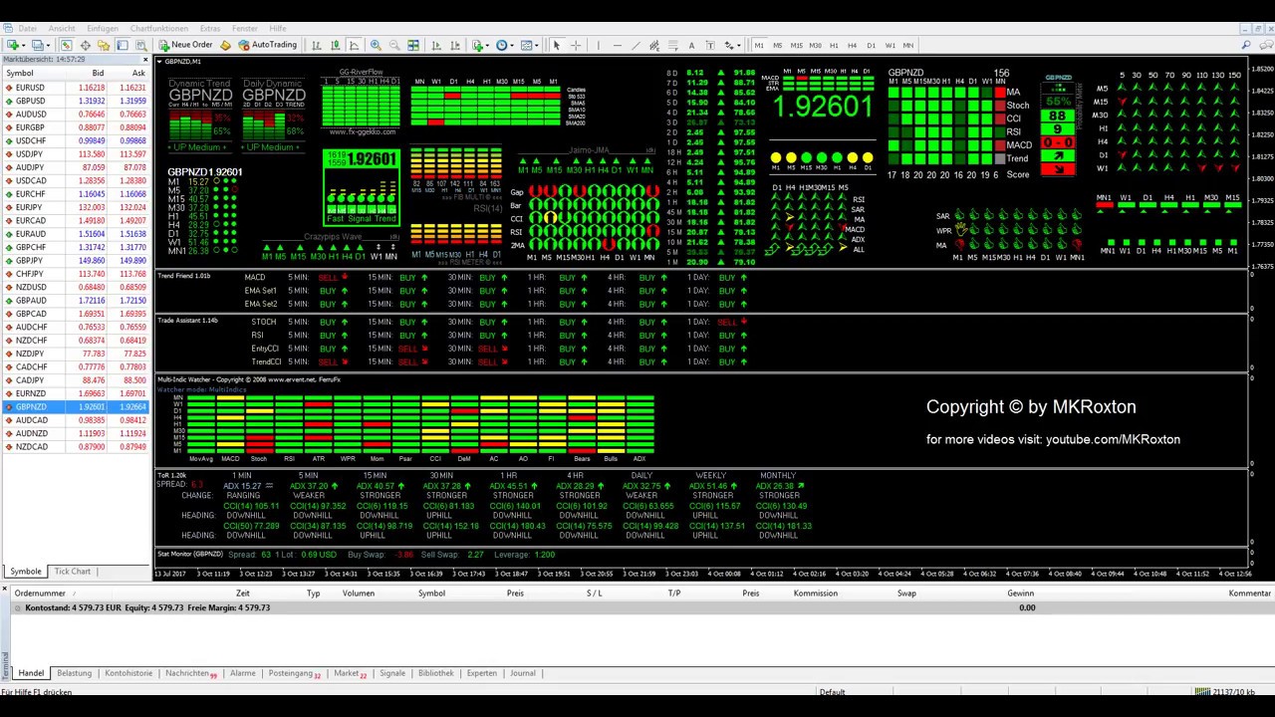Image resolution: width=1275 pixels, height=717 pixels.
Task: Toggle the Data Window crosshair-target icon
Action: pos(85,45)
